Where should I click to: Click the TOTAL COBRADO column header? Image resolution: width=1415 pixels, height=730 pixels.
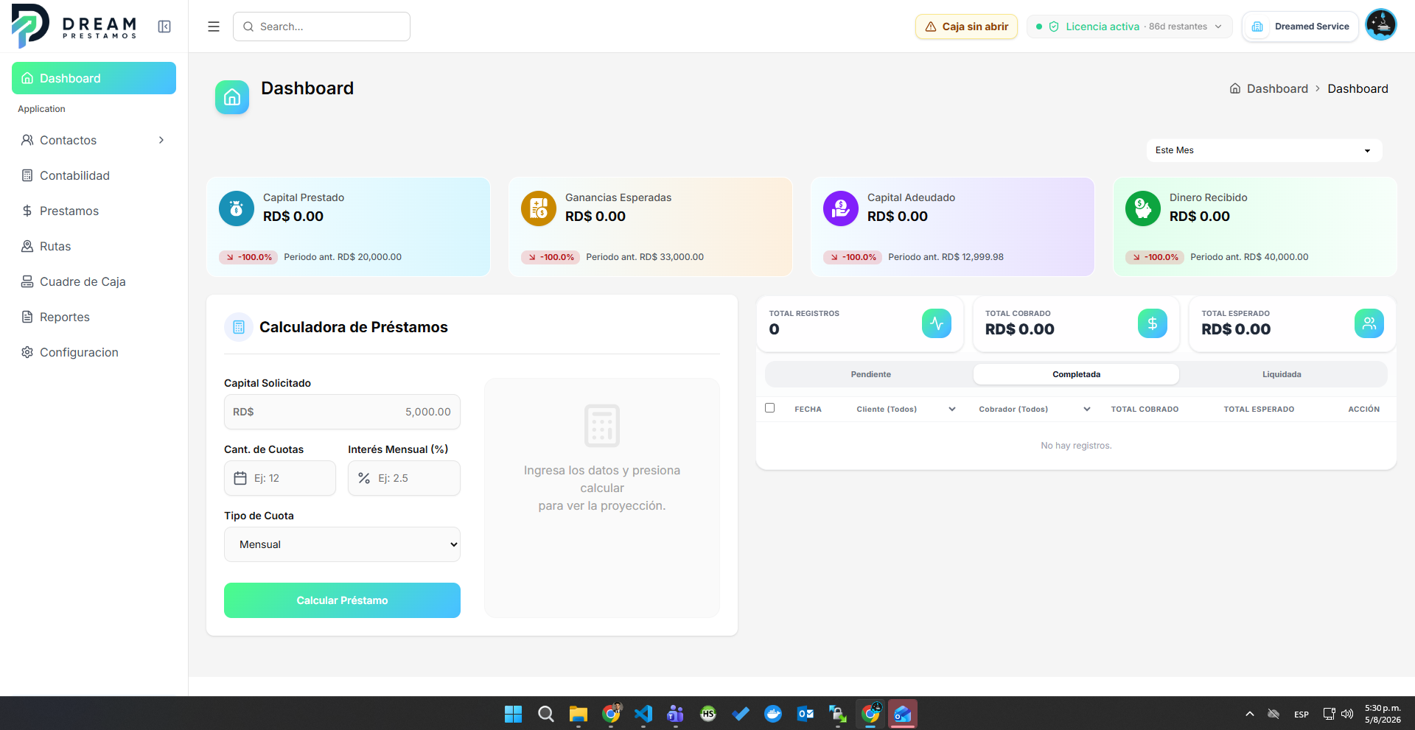(x=1145, y=409)
